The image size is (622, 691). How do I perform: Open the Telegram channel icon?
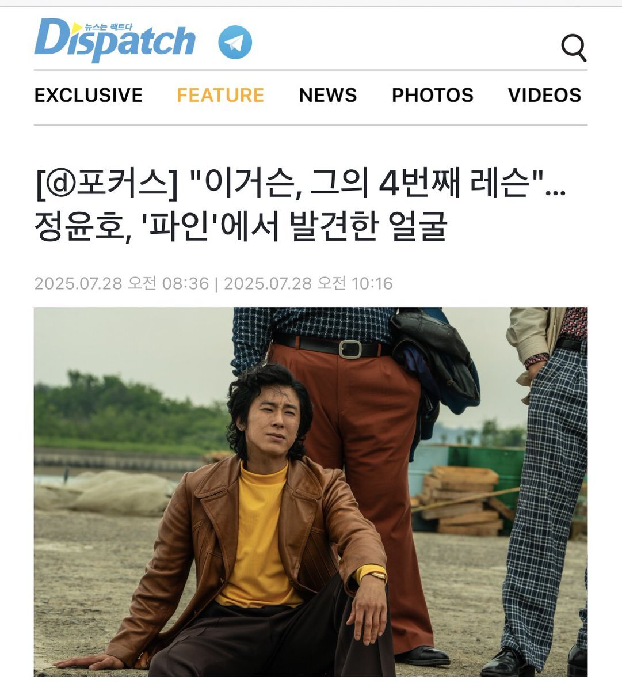coord(235,42)
